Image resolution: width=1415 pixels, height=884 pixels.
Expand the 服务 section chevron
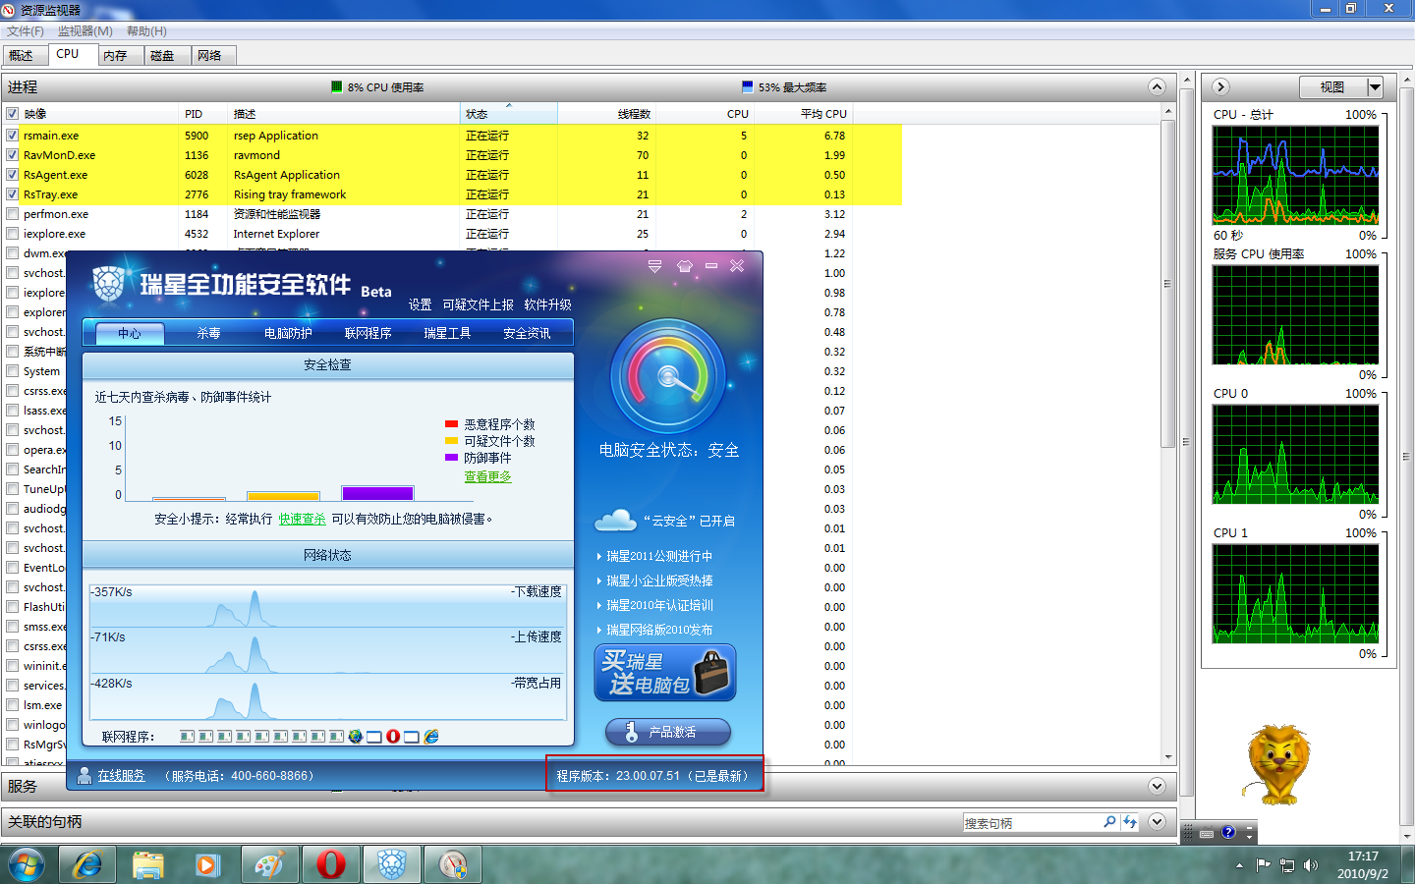pyautogui.click(x=1157, y=786)
